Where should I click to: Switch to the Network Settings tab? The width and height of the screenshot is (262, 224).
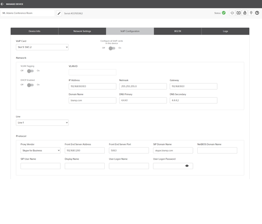pos(82,31)
